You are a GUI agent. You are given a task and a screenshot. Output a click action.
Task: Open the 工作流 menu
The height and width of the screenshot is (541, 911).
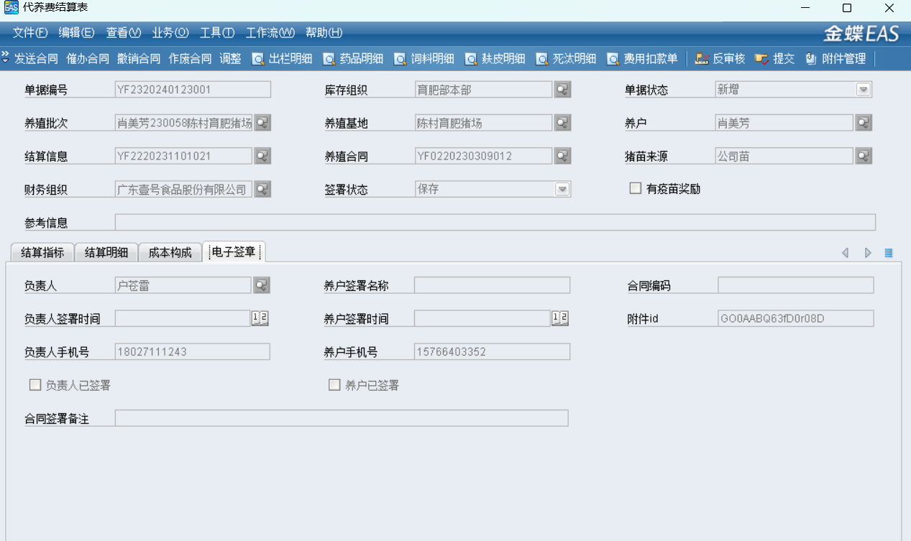(270, 32)
